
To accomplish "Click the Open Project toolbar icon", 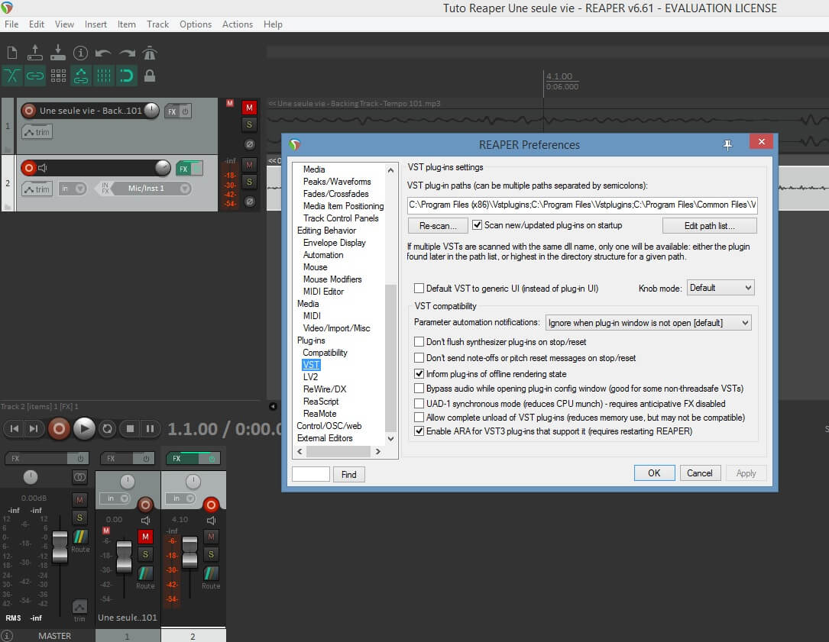I will click(35, 53).
